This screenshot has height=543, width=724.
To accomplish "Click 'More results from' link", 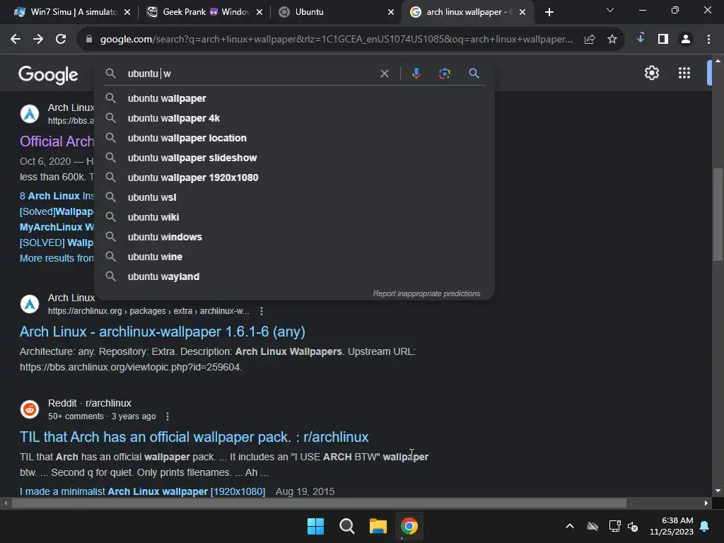I will 57,259.
